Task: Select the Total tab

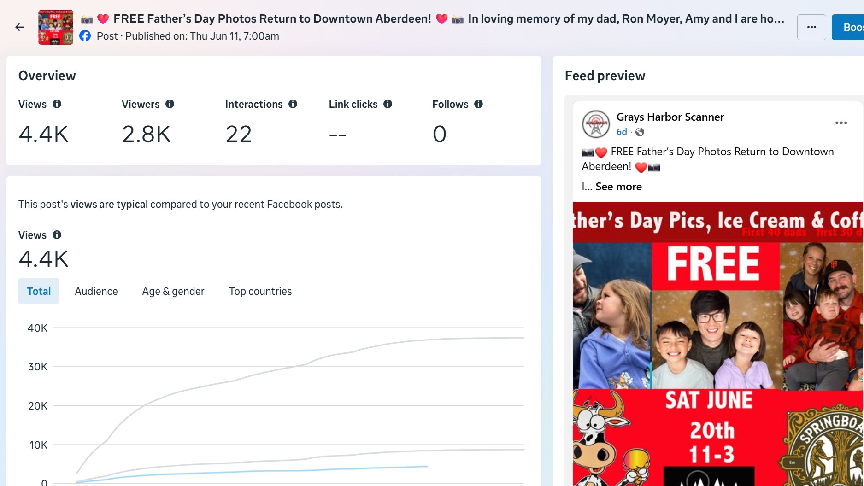Action: tap(39, 291)
